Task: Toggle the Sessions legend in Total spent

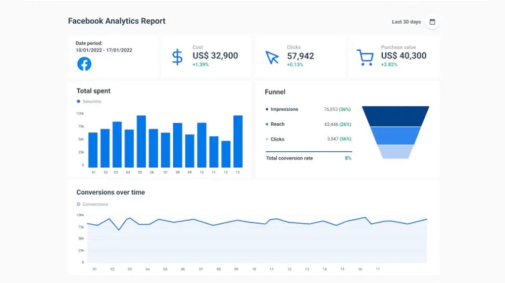Action: pyautogui.click(x=89, y=101)
